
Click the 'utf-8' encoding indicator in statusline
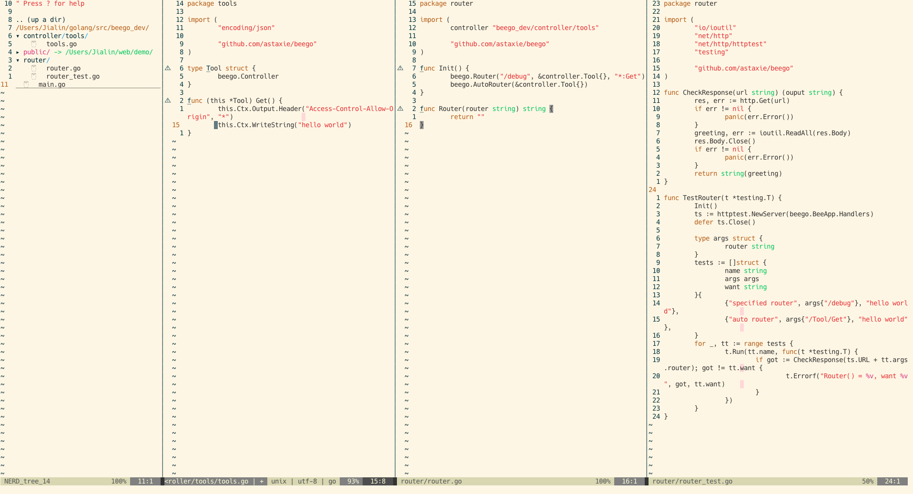[x=307, y=481]
